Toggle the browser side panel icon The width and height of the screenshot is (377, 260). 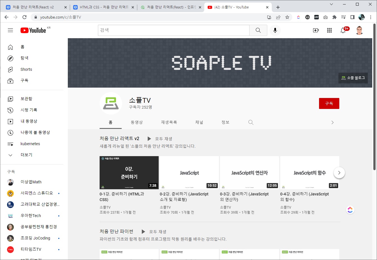353,17
